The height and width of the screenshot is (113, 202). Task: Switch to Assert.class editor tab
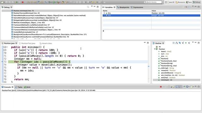click(46, 43)
